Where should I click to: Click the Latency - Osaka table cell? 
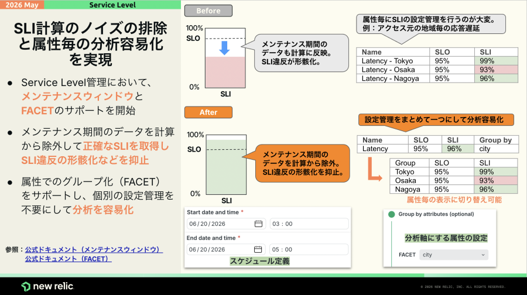393,70
